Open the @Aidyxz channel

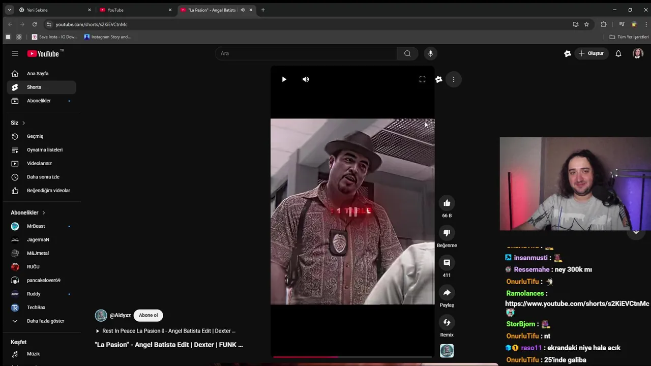121,315
